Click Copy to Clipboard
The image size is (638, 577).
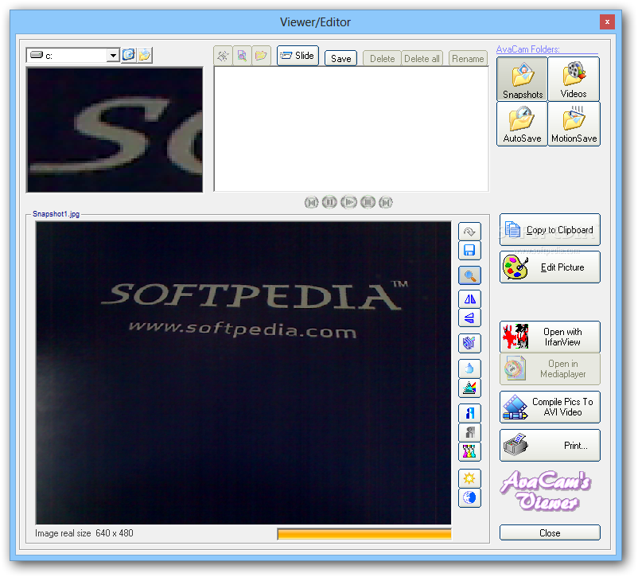(x=550, y=230)
